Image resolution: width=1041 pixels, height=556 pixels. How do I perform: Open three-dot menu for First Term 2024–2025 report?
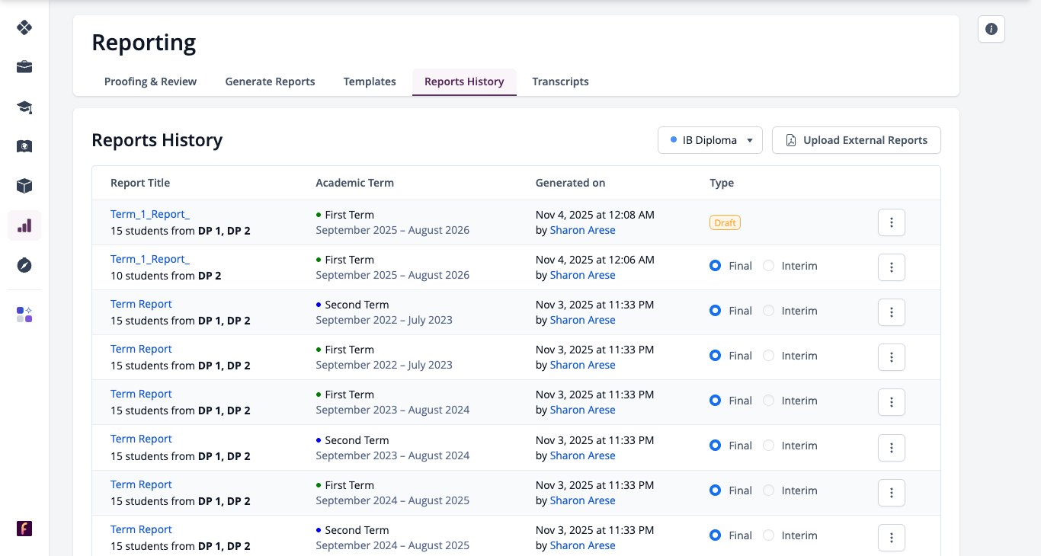click(x=892, y=492)
